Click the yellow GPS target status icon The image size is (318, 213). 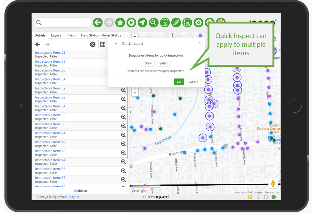coord(250,197)
